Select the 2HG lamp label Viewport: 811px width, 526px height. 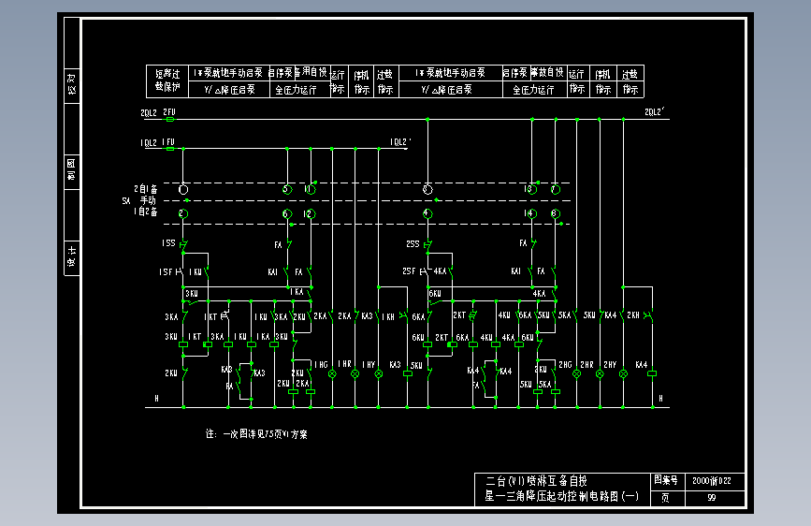(565, 365)
